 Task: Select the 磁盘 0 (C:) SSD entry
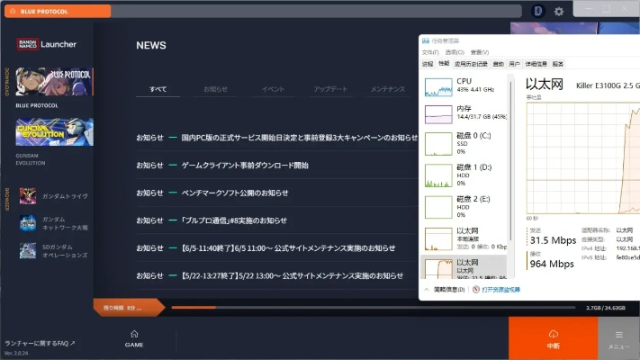pyautogui.click(x=464, y=143)
